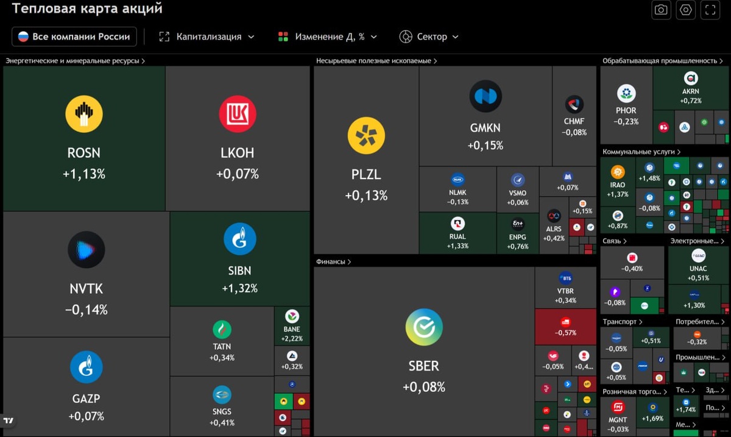Open the TATN Tatneft tile

(222, 341)
